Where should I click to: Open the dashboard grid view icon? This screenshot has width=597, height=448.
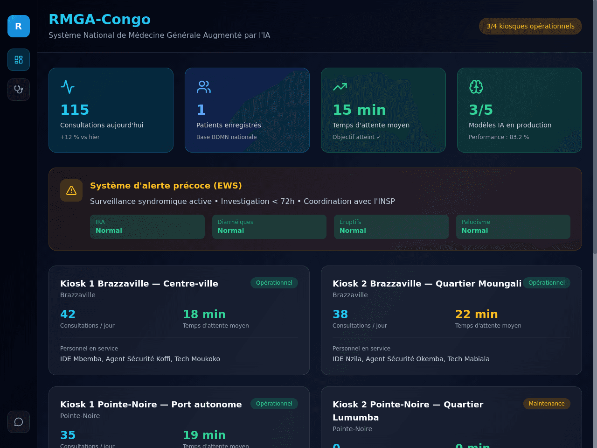point(19,60)
